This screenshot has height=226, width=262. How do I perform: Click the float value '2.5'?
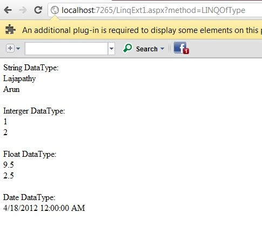tap(9, 176)
